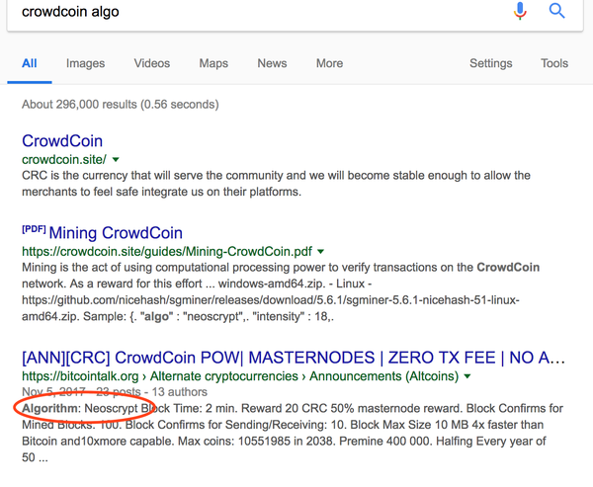Screen dimensions: 593x487
Task: Open the dropdown next to Mining-CrowdCoin.pdf URL
Action: click(320, 252)
